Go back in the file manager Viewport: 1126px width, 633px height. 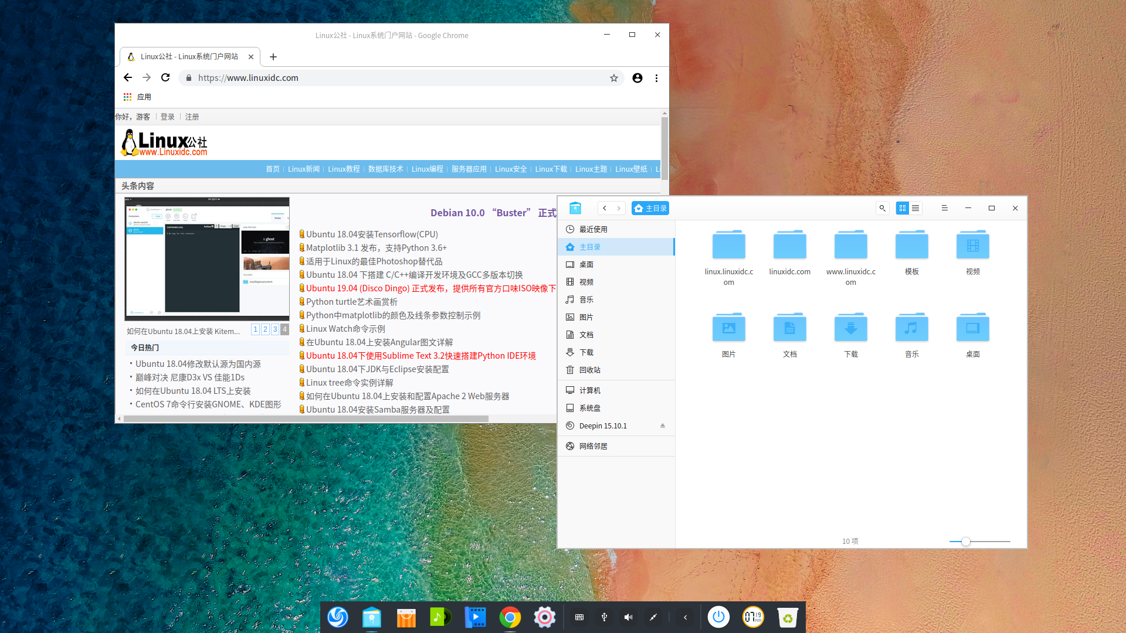point(605,208)
